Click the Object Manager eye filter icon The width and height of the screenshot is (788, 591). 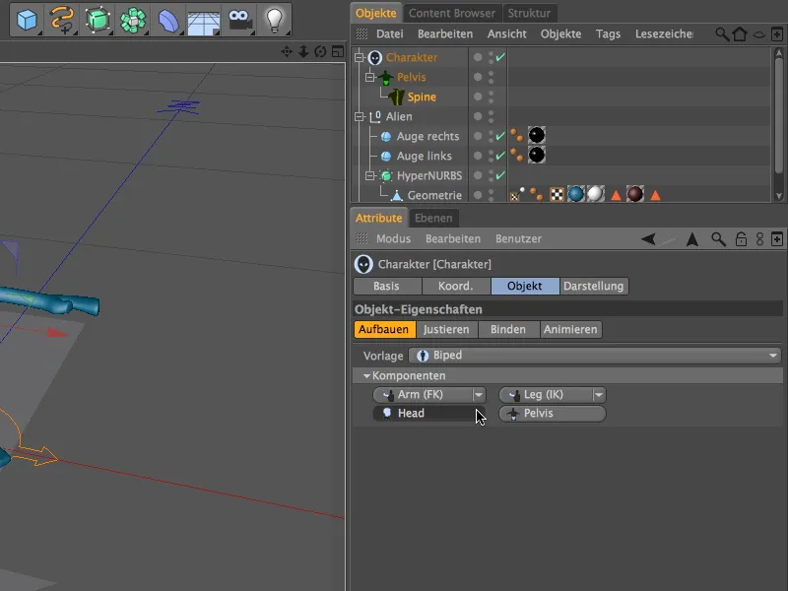coord(758,34)
